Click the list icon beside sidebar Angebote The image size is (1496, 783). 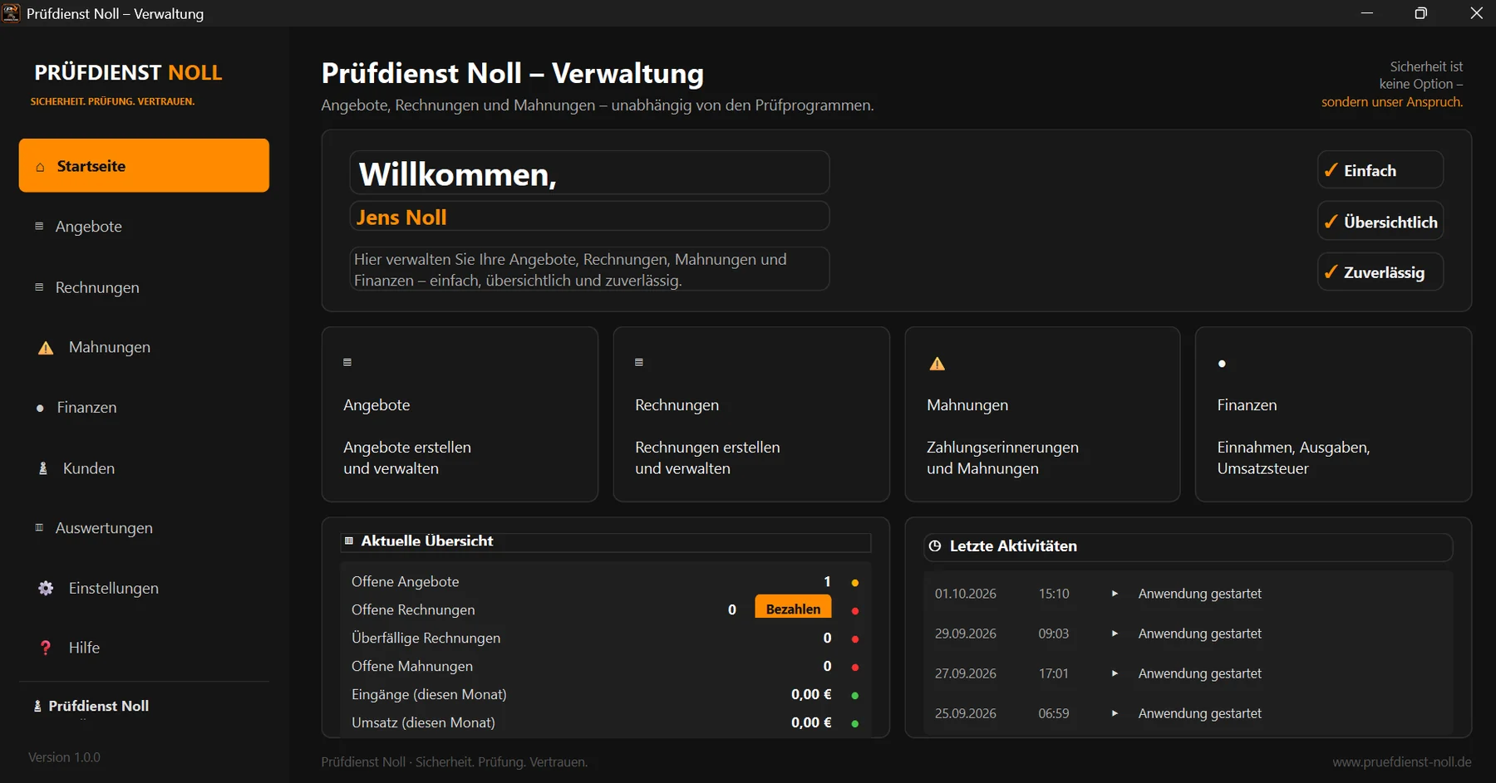pos(39,226)
